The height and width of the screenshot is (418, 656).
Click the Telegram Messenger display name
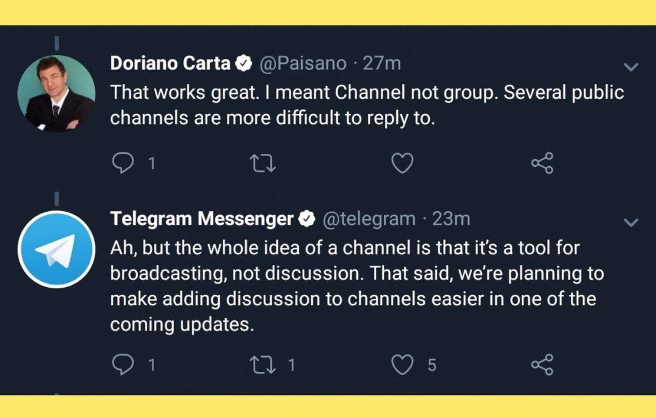201,219
